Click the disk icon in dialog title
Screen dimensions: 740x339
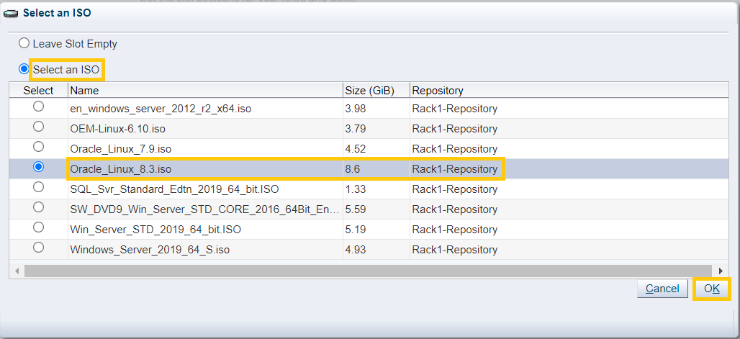[12, 14]
